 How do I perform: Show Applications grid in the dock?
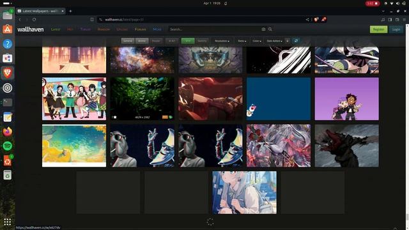pyautogui.click(x=7, y=222)
